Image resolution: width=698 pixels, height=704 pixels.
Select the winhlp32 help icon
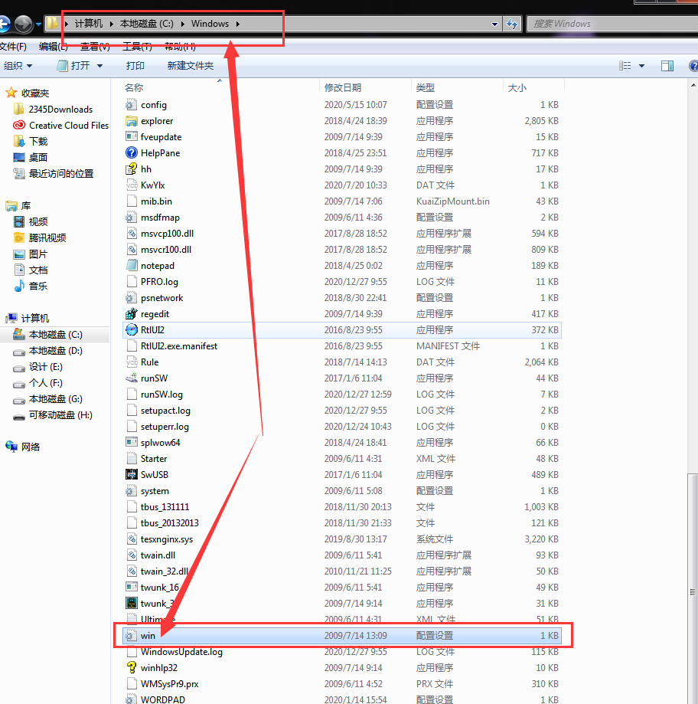pos(132,668)
